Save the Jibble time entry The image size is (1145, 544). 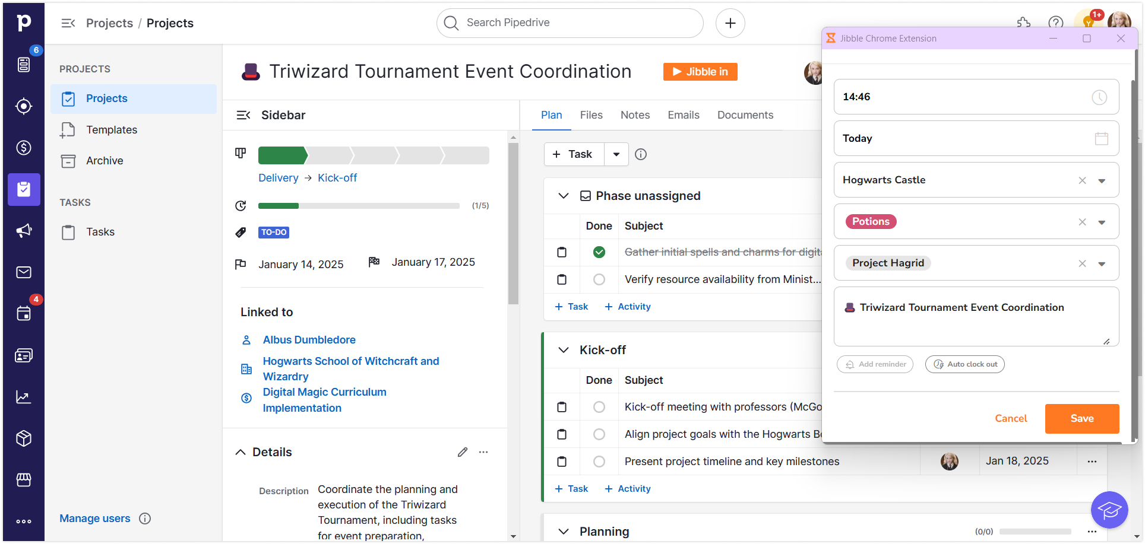coord(1081,419)
